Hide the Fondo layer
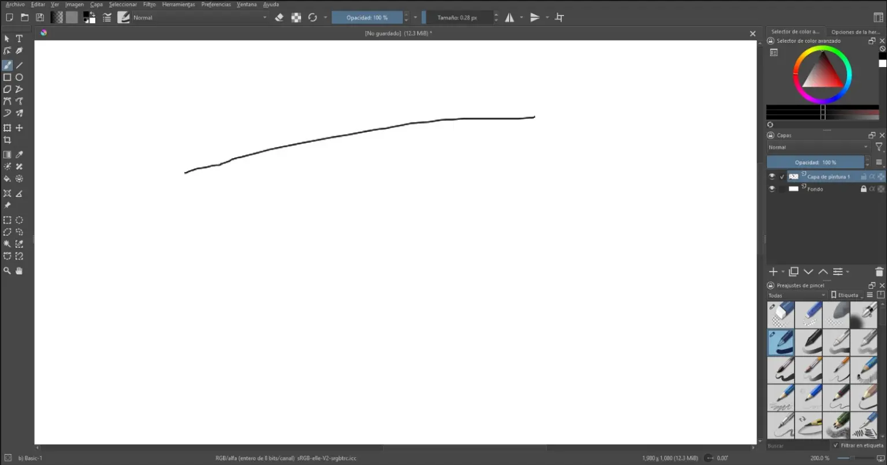This screenshot has height=465, width=887. [772, 189]
